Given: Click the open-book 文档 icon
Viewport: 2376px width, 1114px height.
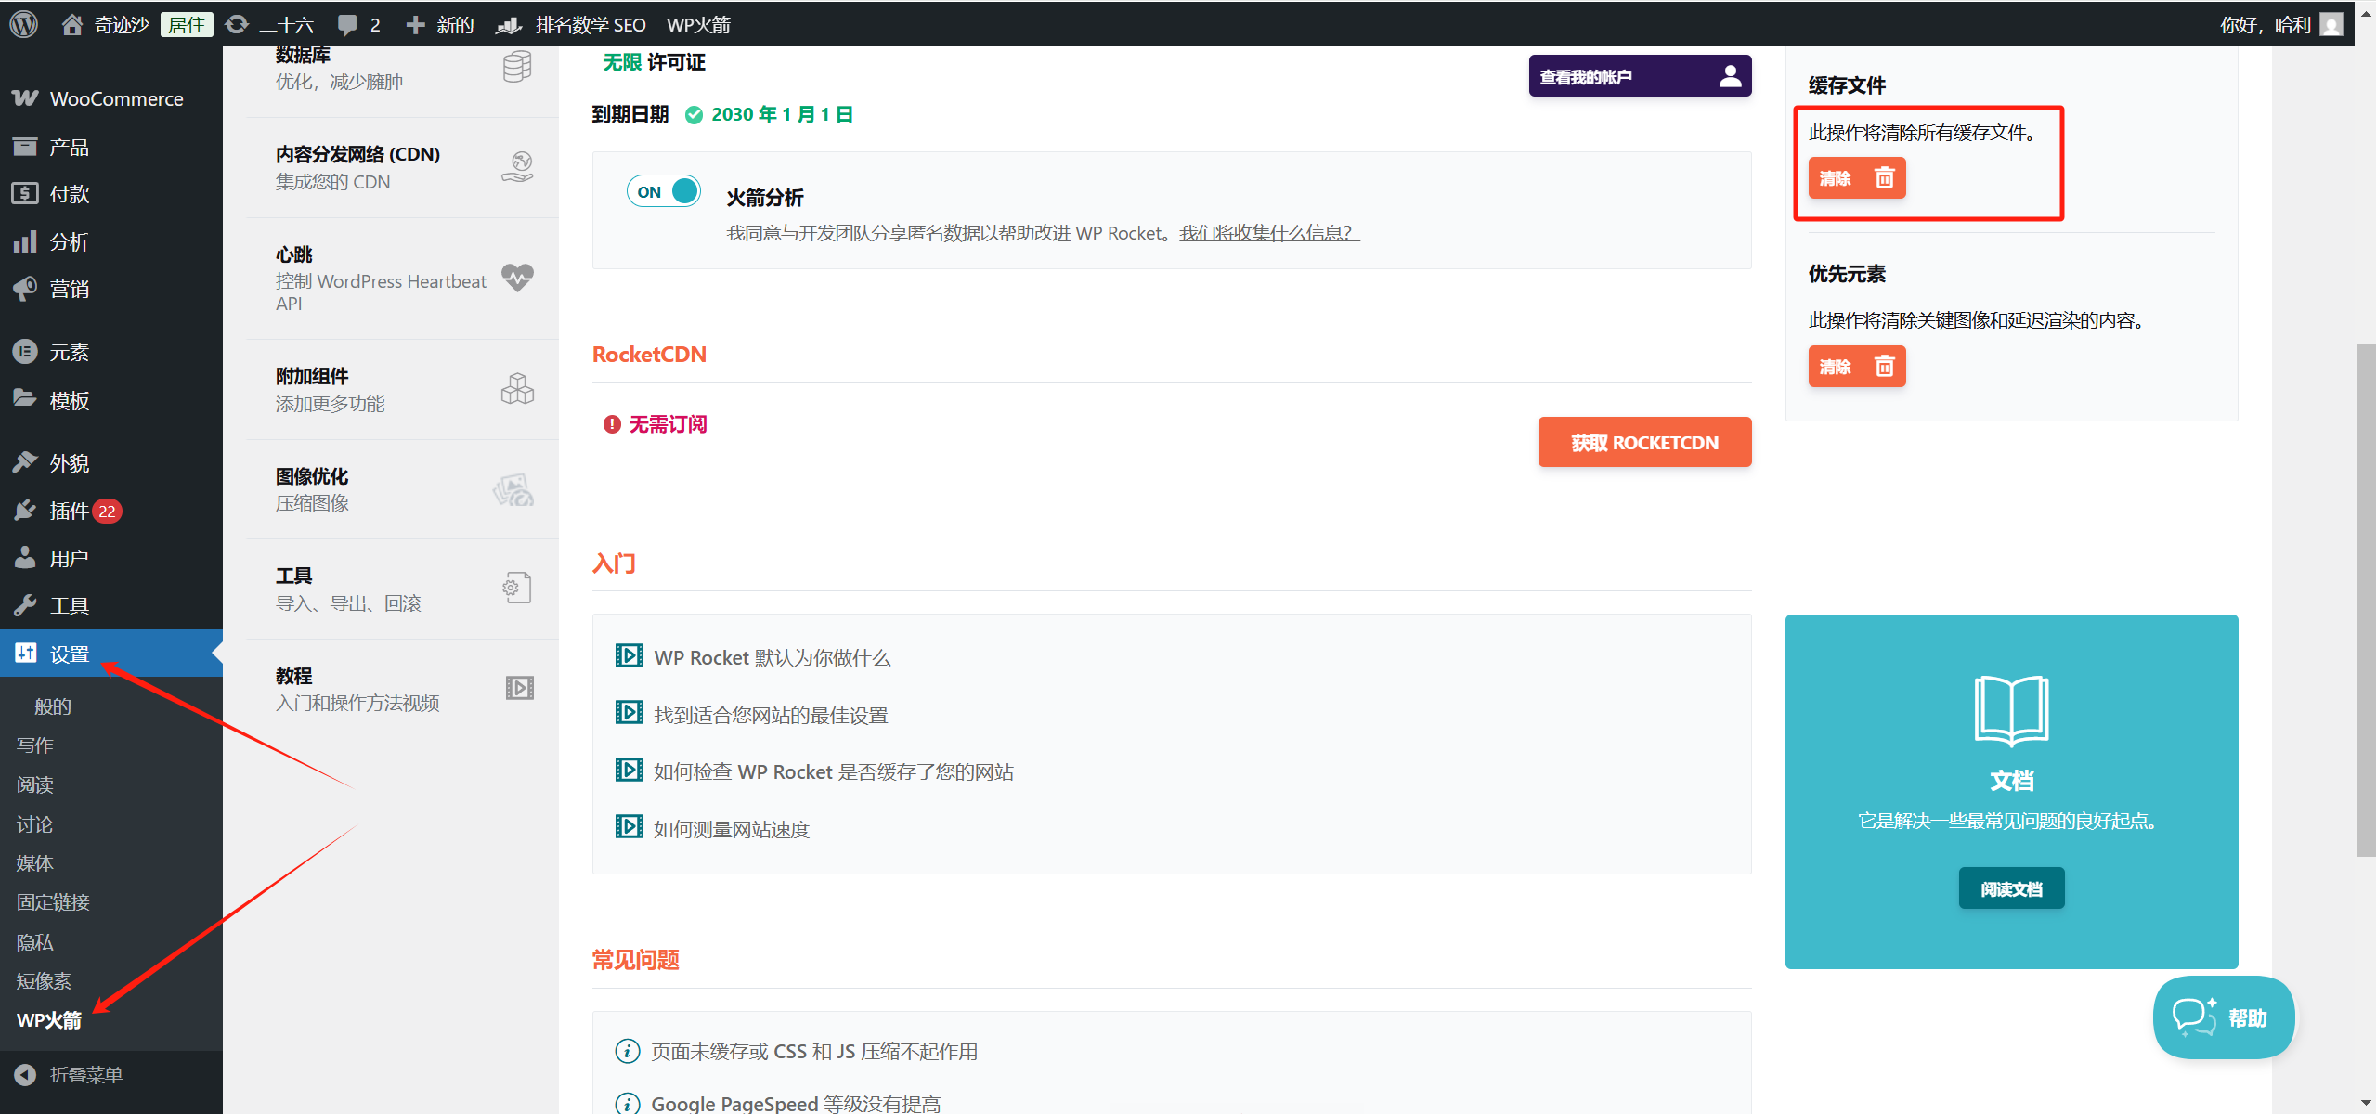Looking at the screenshot, I should tap(2011, 711).
